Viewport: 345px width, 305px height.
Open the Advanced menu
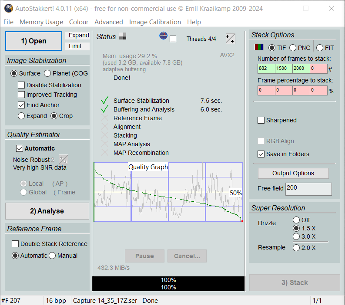[109, 22]
